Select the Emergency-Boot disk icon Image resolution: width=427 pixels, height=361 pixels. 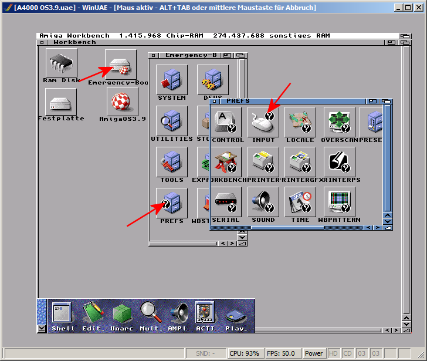[x=121, y=65]
